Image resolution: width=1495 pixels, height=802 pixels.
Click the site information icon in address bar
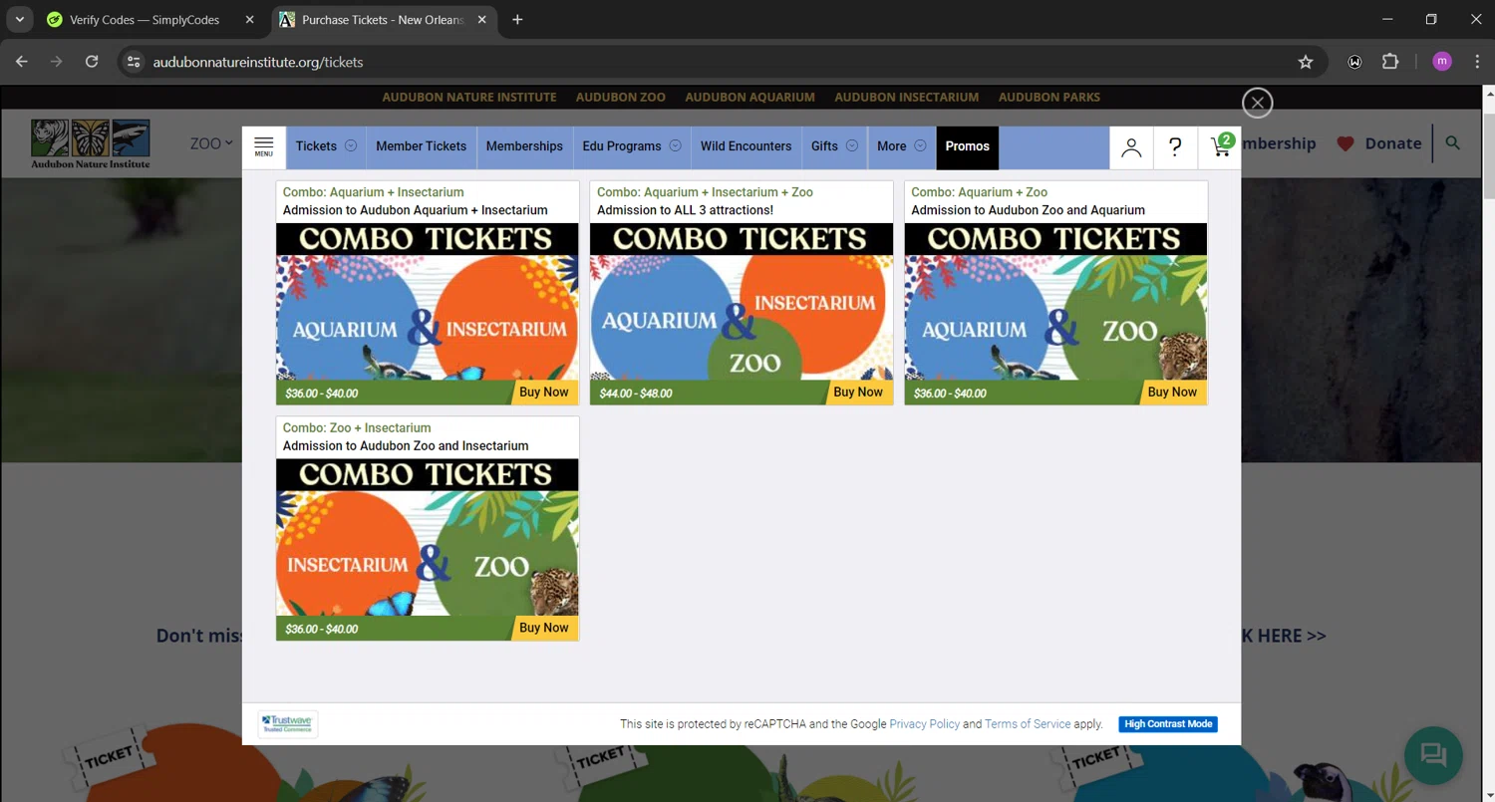pyautogui.click(x=134, y=62)
